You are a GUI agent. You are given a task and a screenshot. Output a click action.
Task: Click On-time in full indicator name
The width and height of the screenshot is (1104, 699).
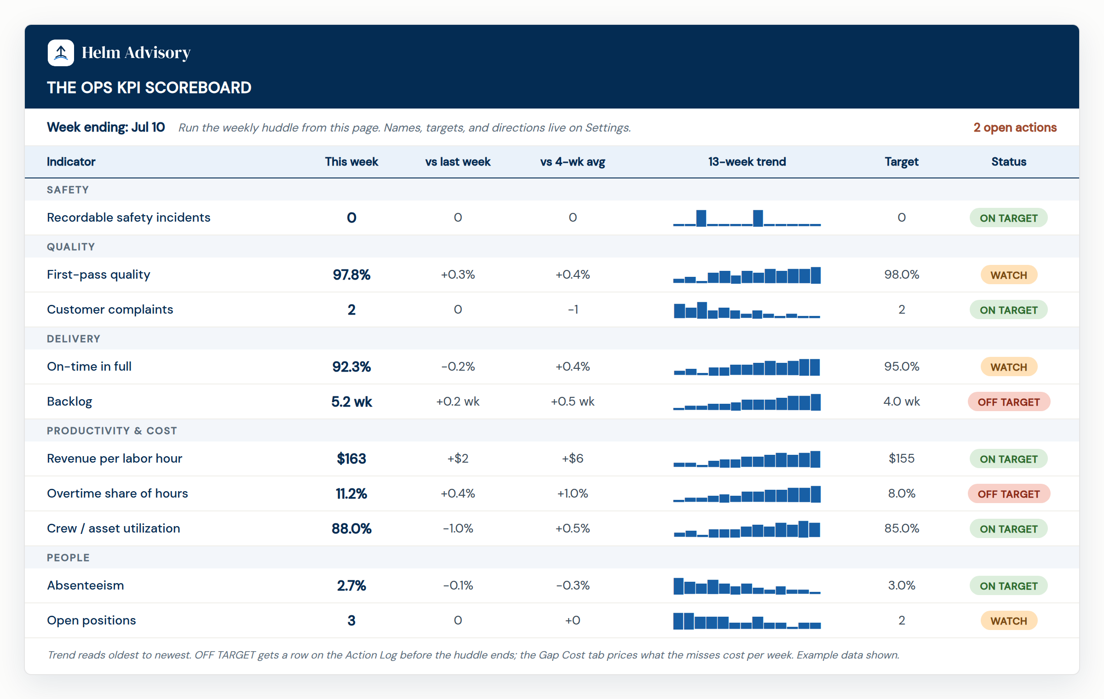tap(89, 367)
